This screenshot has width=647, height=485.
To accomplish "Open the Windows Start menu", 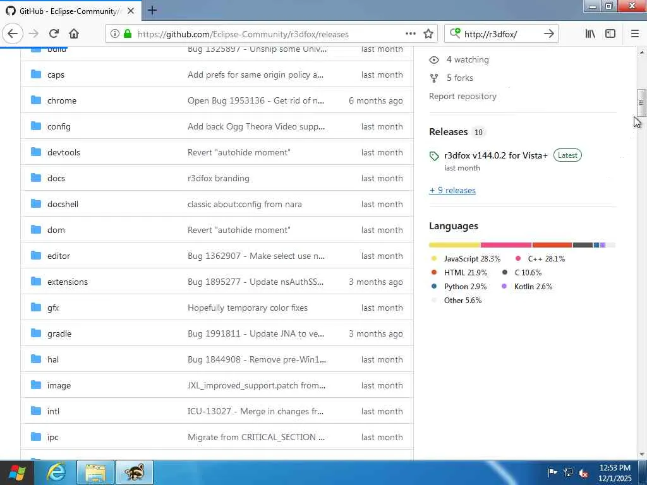I will point(17,472).
